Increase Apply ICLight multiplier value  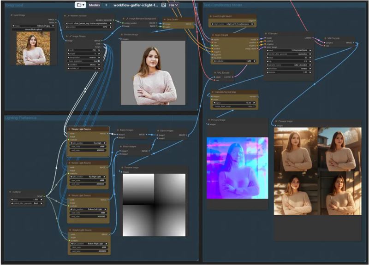tap(255, 61)
